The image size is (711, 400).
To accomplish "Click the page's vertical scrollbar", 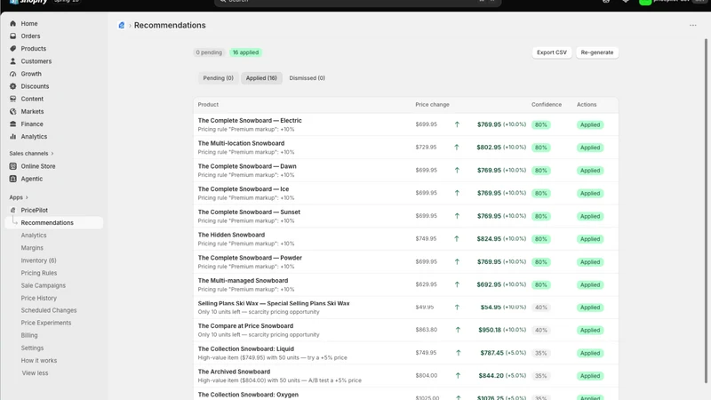I will pos(706,211).
